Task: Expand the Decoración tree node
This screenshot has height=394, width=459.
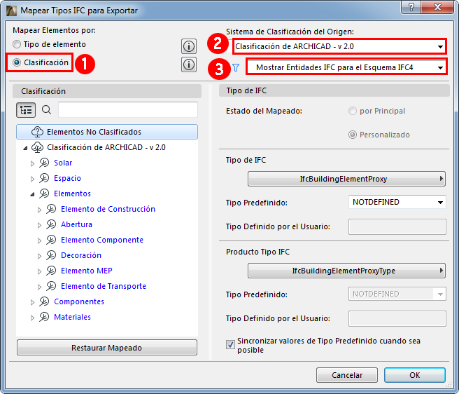Action: point(39,256)
